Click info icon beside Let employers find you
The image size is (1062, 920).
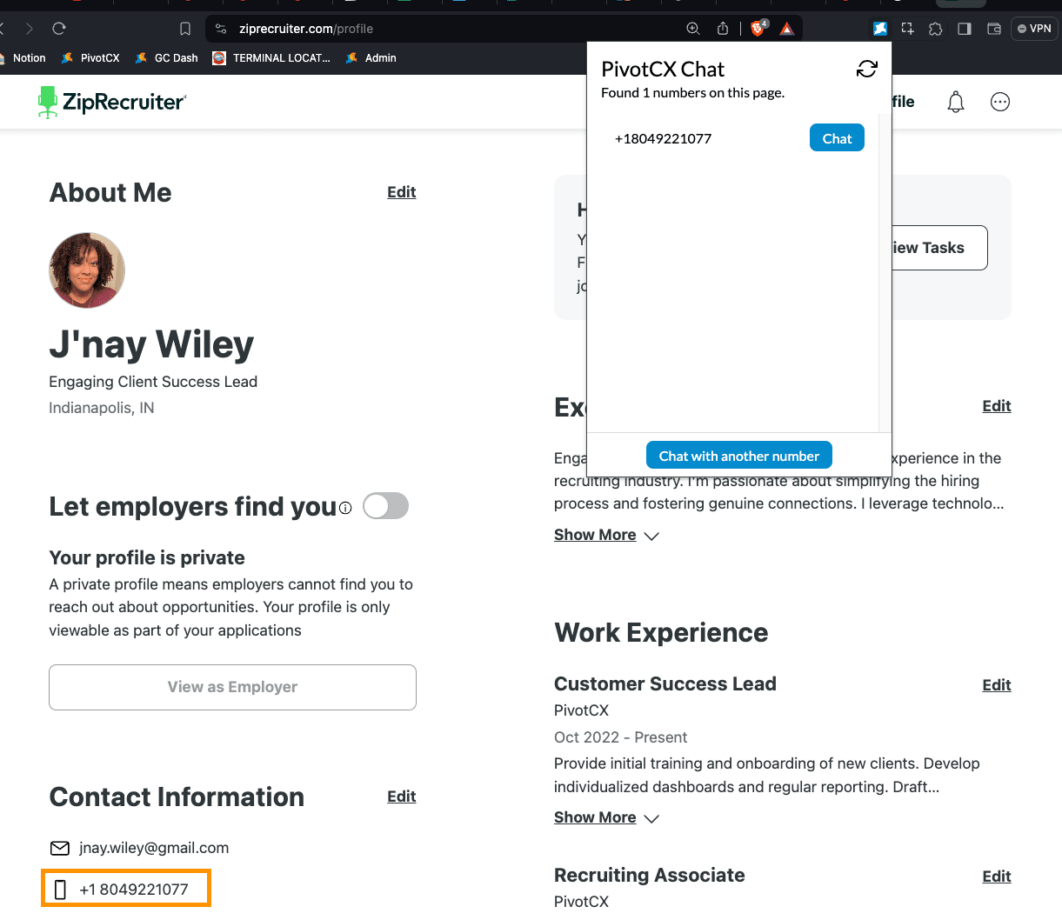(345, 508)
